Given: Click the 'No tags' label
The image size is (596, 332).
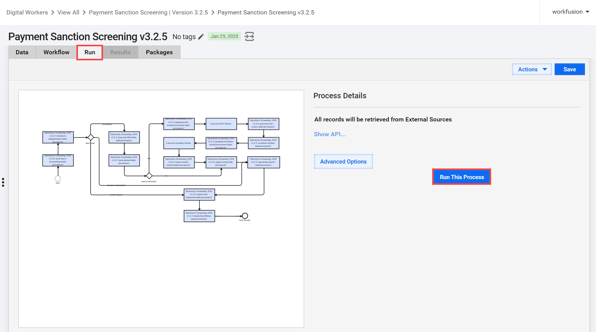Looking at the screenshot, I should 184,37.
